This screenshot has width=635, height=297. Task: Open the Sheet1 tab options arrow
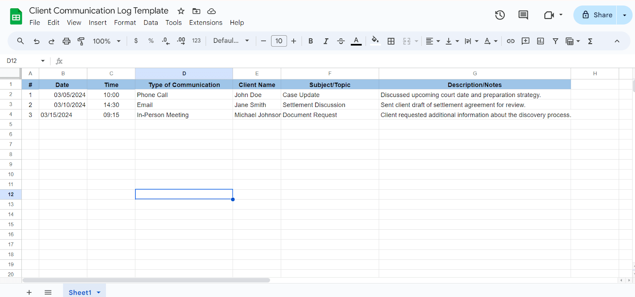tap(99, 292)
